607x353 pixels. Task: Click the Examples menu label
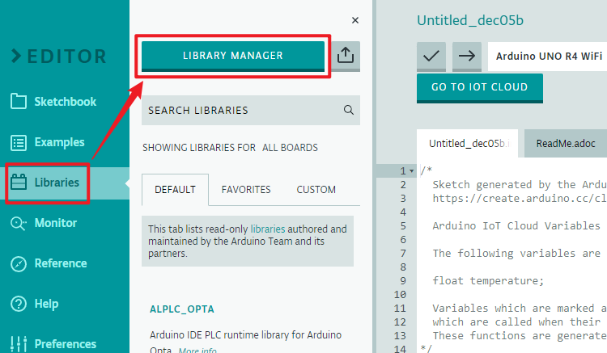pyautogui.click(x=59, y=142)
